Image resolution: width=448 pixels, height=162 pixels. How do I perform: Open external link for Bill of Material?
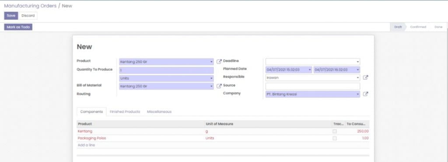pyautogui.click(x=219, y=86)
